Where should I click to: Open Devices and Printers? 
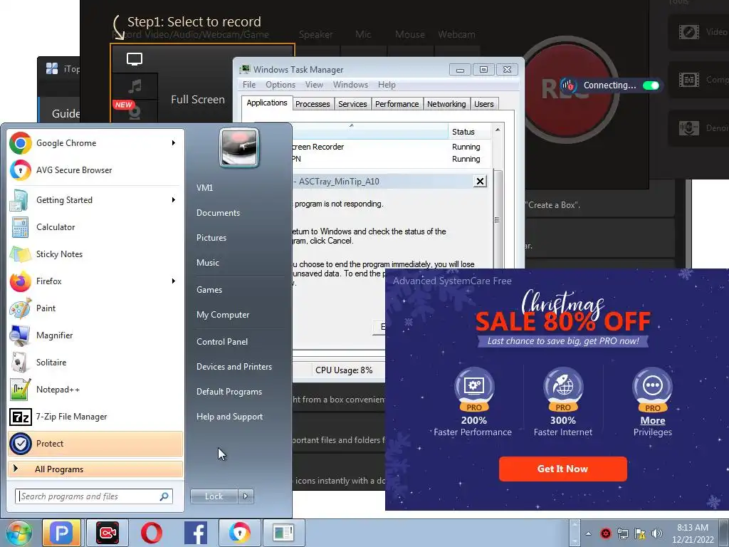[234, 367]
